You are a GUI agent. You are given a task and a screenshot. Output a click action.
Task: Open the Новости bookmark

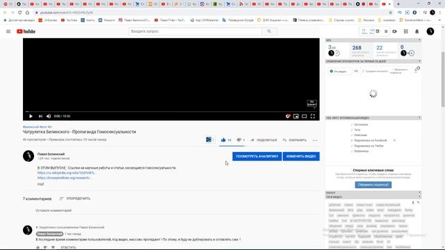click(x=106, y=20)
